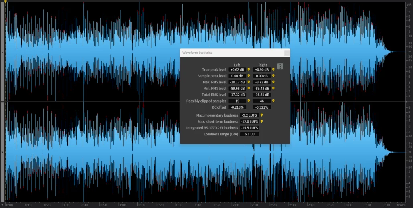Select the left channel L label

(3, 52)
